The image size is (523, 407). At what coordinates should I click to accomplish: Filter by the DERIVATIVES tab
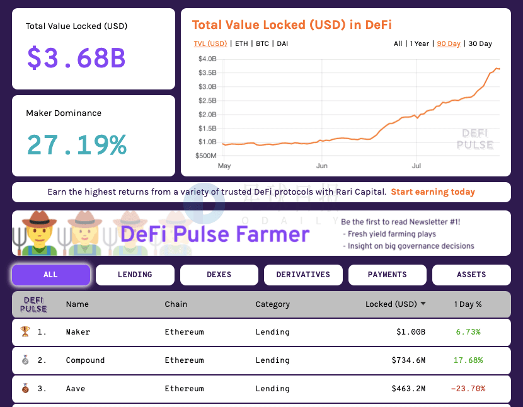(x=303, y=275)
